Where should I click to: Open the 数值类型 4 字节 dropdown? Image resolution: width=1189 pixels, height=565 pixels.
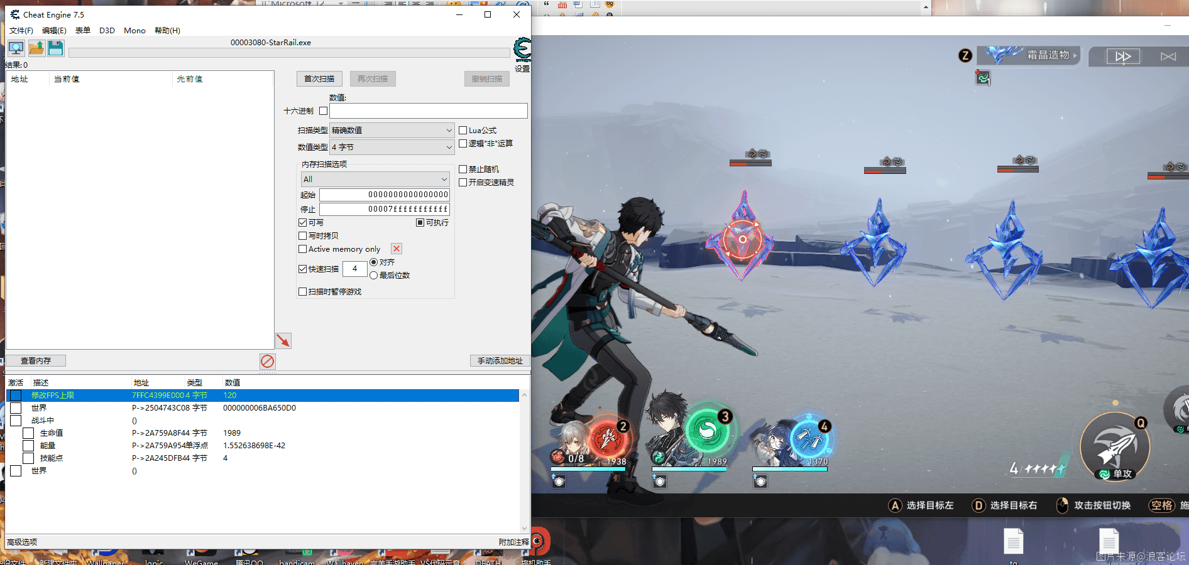coord(392,147)
